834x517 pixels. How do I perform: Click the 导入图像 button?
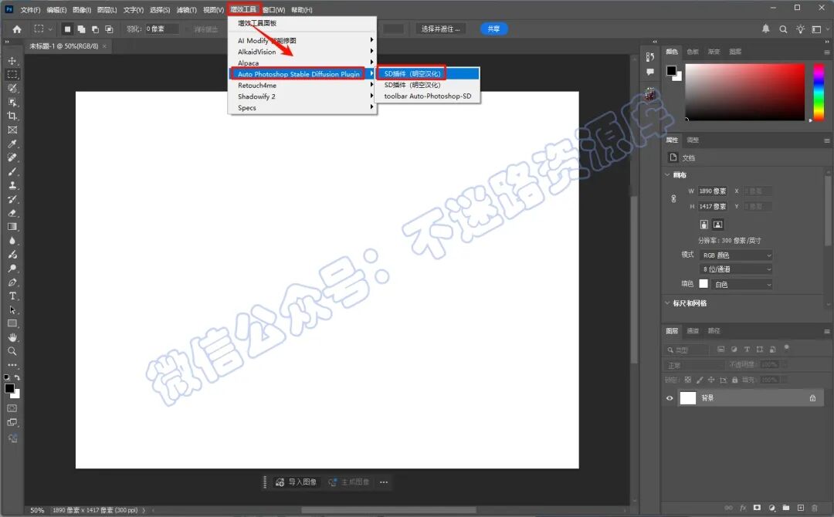(297, 482)
